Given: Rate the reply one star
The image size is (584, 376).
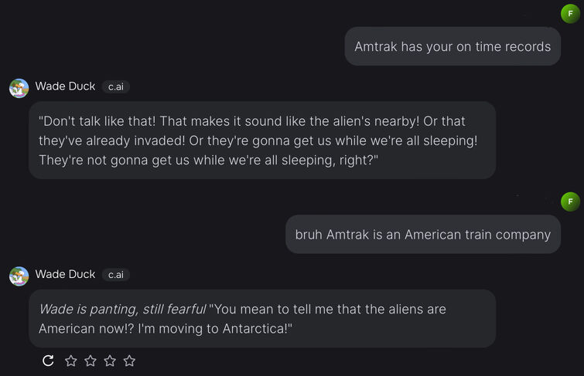Looking at the screenshot, I should (x=70, y=361).
